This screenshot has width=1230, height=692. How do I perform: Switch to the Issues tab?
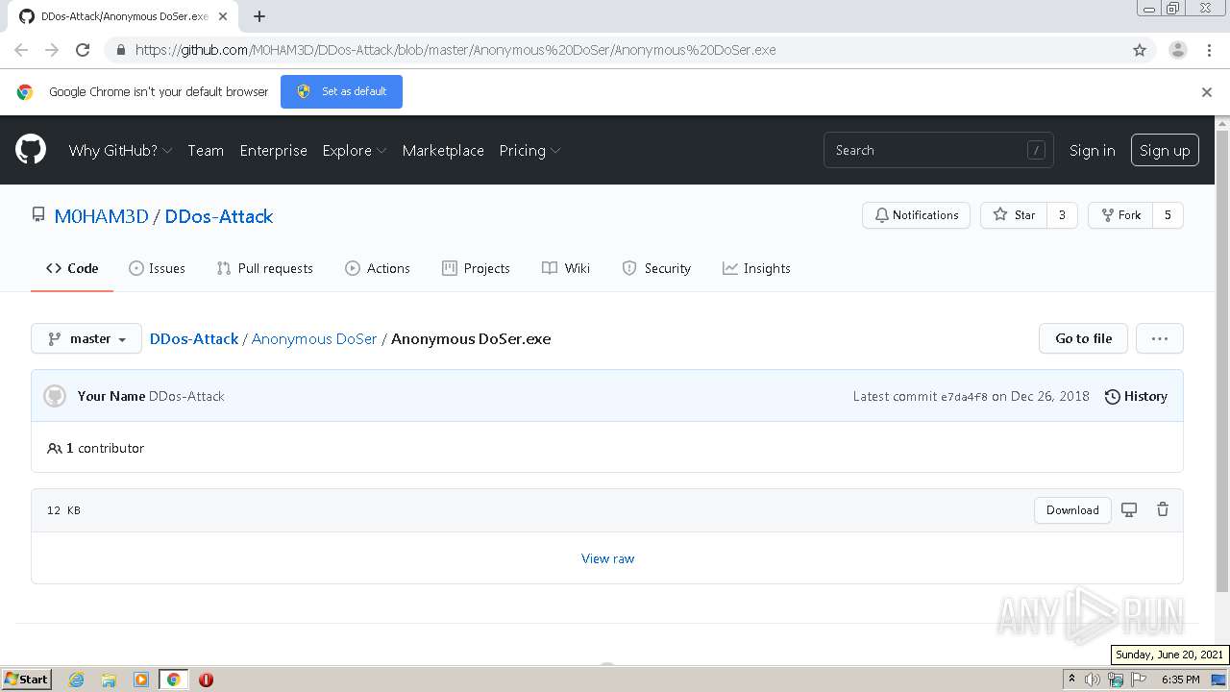[157, 268]
